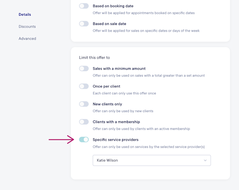Click the "Limit this offer to" heading

[94, 58]
